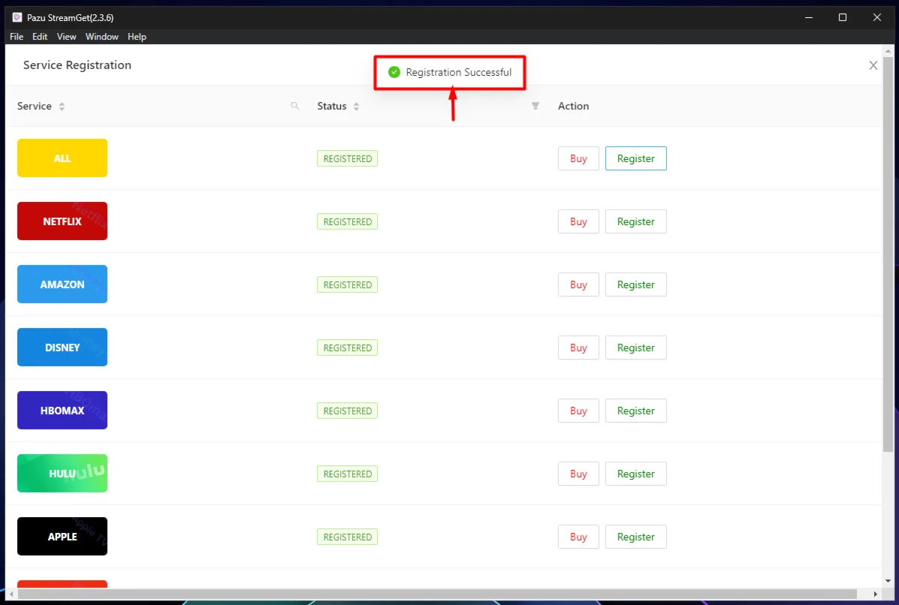Open the Status column filter icon

click(535, 106)
